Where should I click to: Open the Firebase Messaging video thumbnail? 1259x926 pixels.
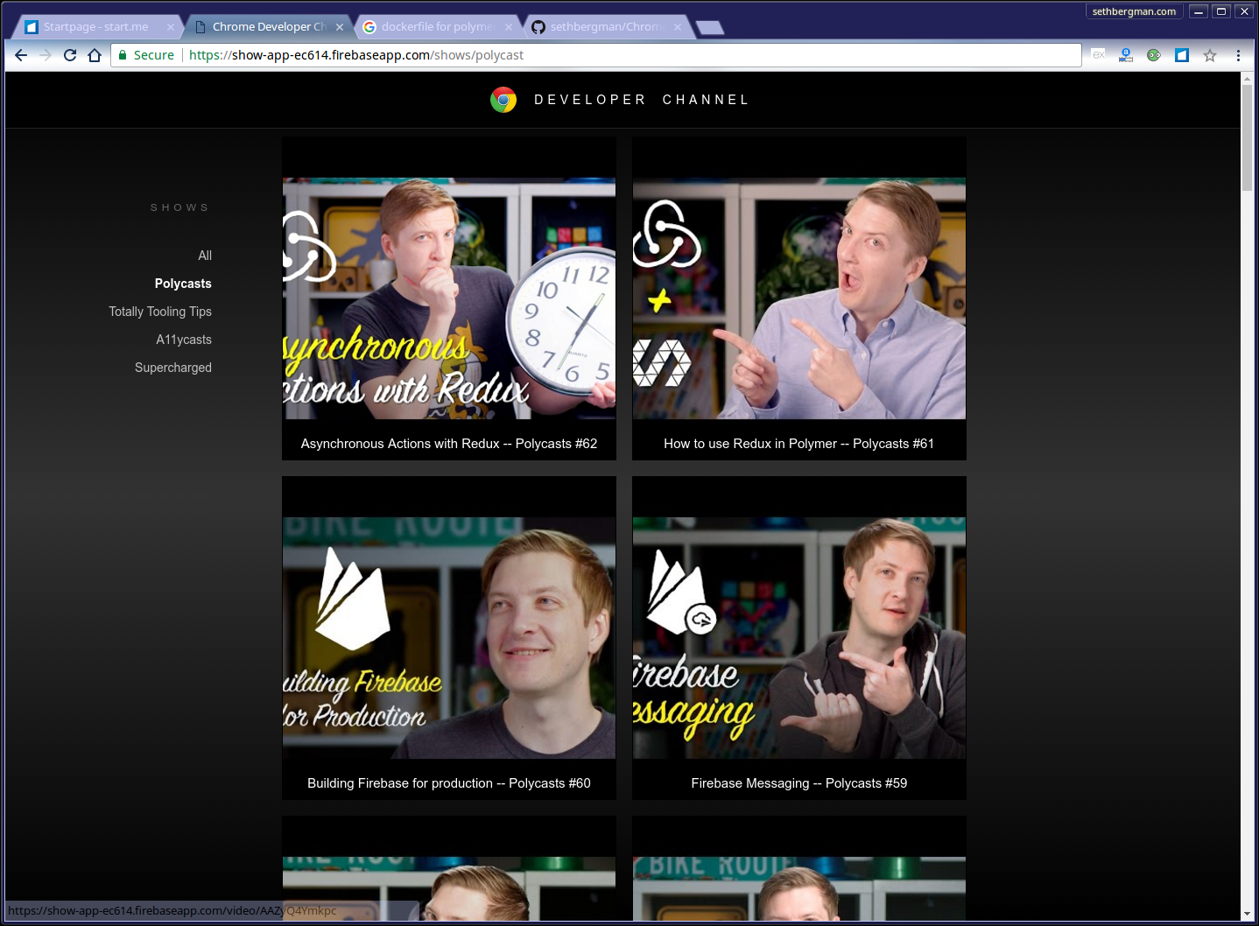799,638
